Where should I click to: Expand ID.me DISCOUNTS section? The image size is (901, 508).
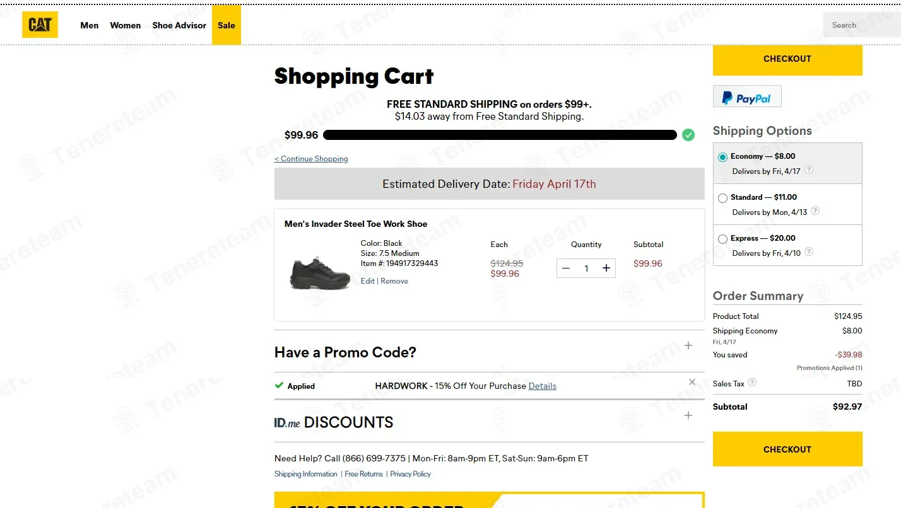pos(688,415)
